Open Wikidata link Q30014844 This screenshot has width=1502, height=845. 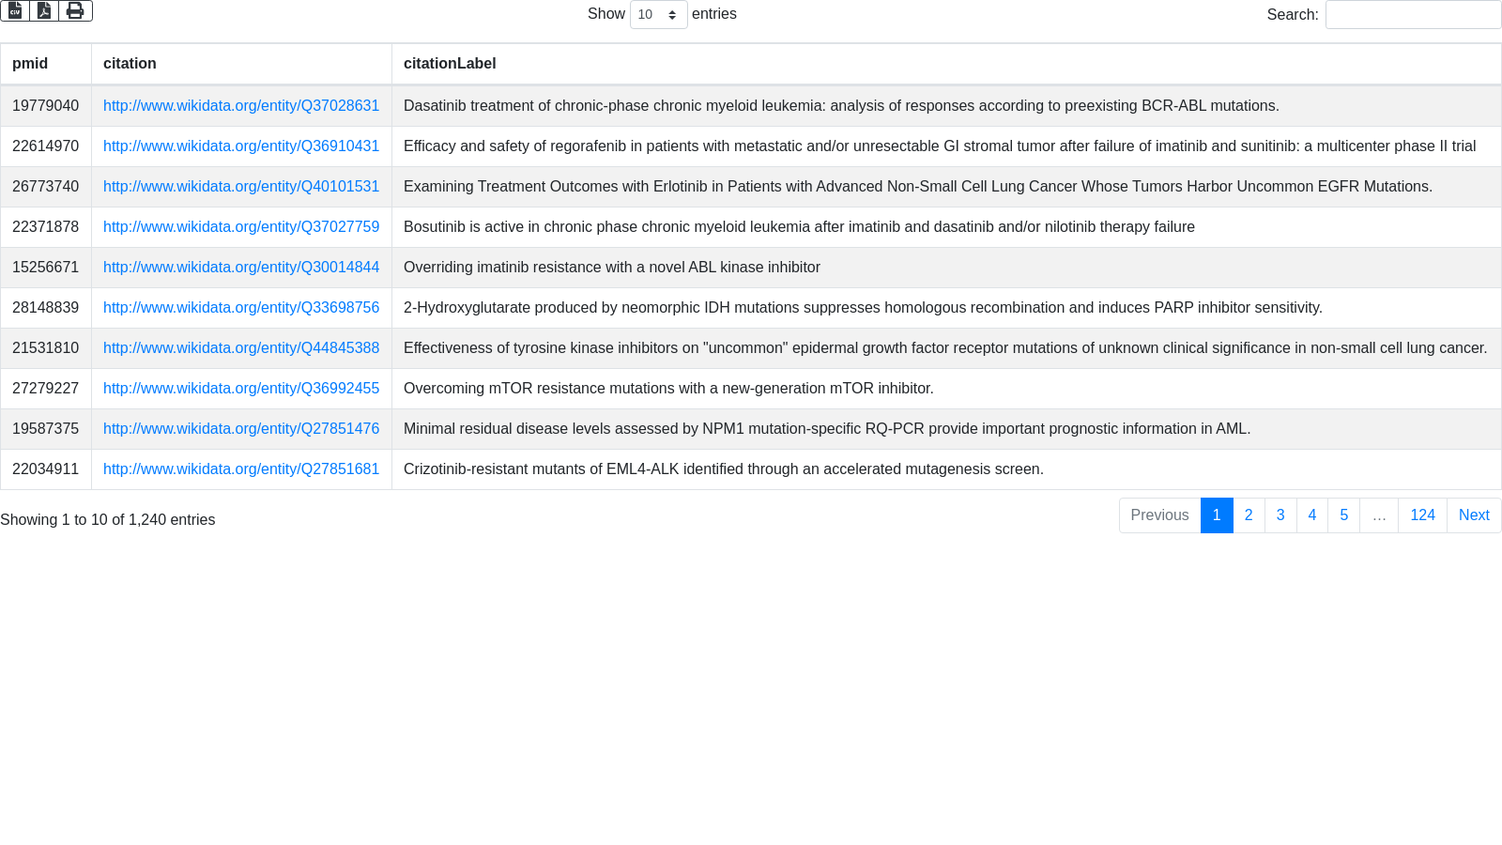coord(241,268)
